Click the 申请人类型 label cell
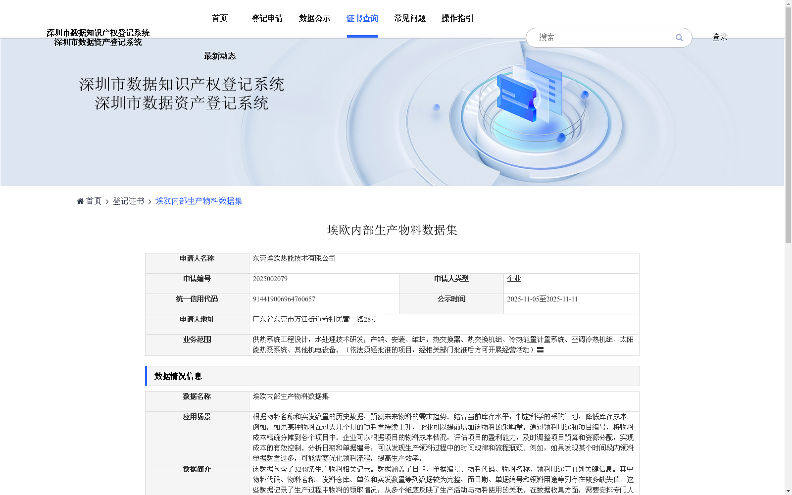792x495 pixels. pos(451,284)
